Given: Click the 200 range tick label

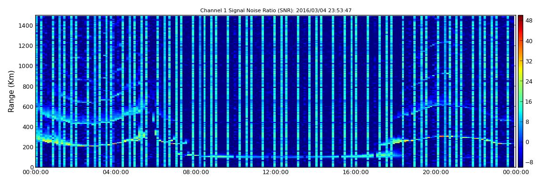Looking at the screenshot, I should (28, 147).
